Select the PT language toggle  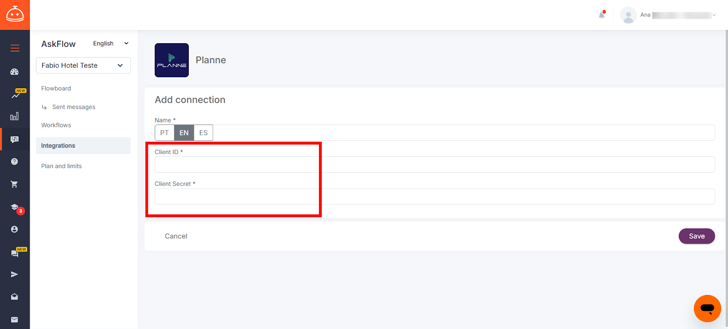coord(165,133)
